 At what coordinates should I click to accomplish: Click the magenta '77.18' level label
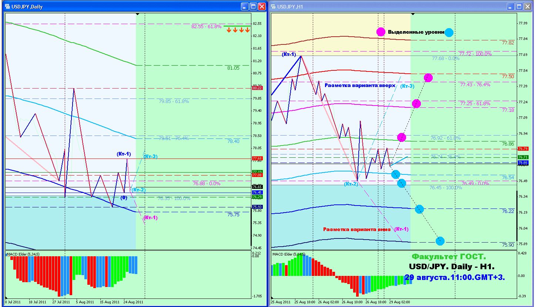pyautogui.click(x=508, y=110)
